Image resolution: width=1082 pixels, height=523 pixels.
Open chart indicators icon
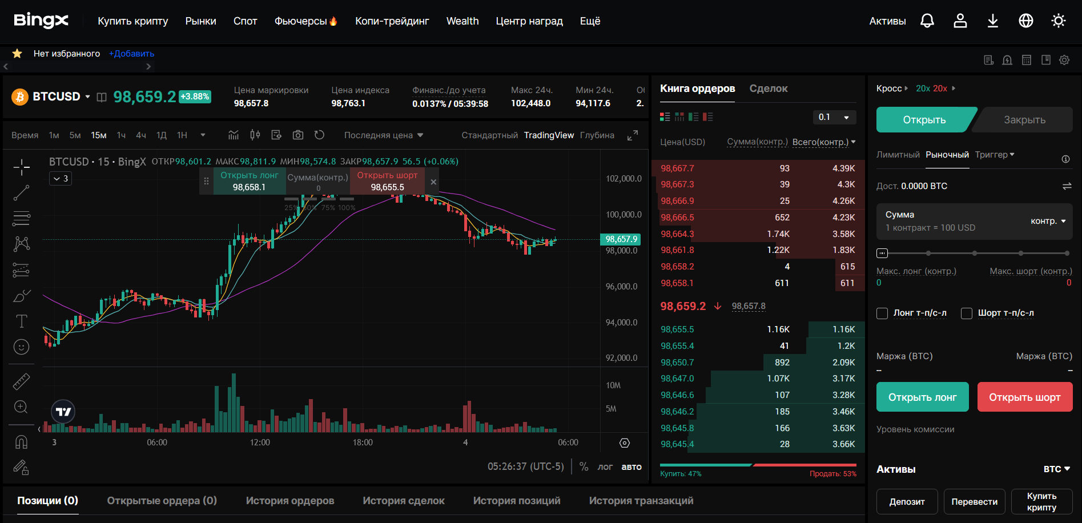[234, 135]
